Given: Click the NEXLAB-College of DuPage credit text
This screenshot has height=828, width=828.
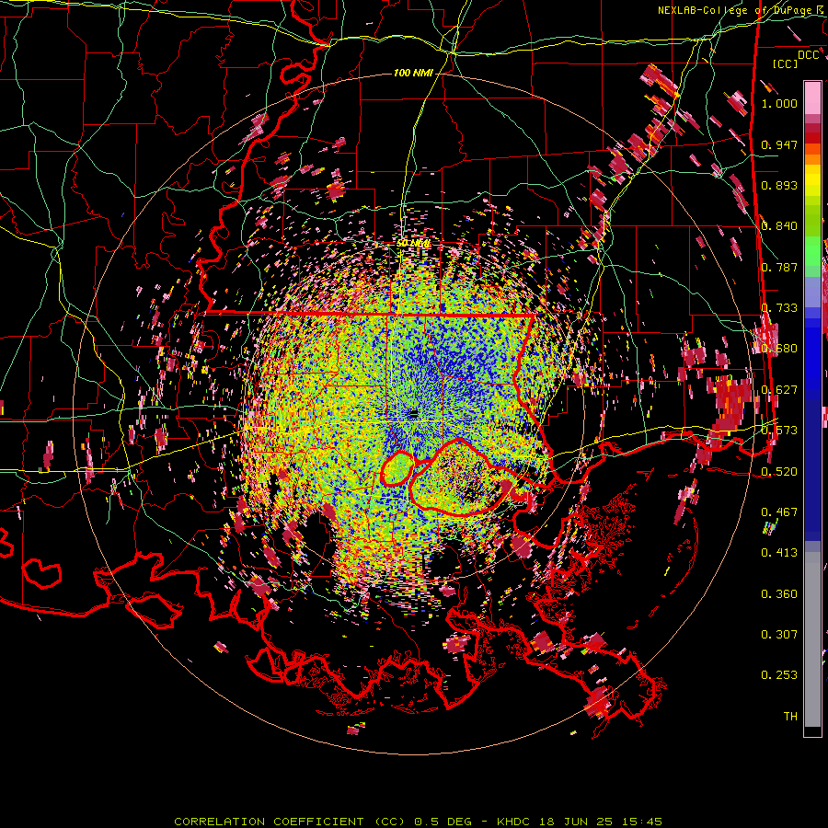Looking at the screenshot, I should pyautogui.click(x=741, y=10).
